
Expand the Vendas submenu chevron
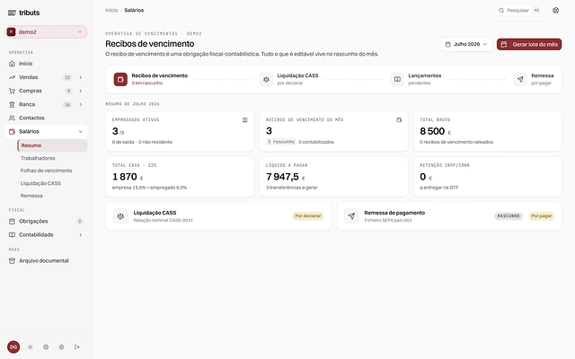tap(81, 77)
